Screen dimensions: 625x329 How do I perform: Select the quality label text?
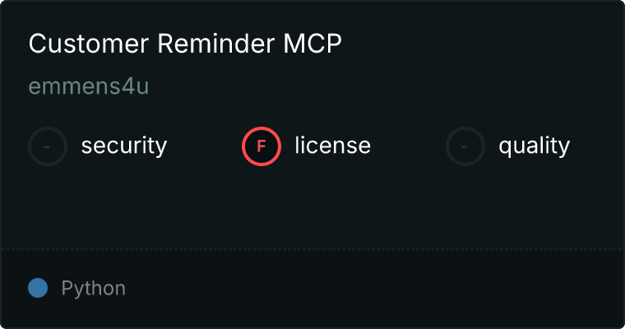click(x=534, y=146)
